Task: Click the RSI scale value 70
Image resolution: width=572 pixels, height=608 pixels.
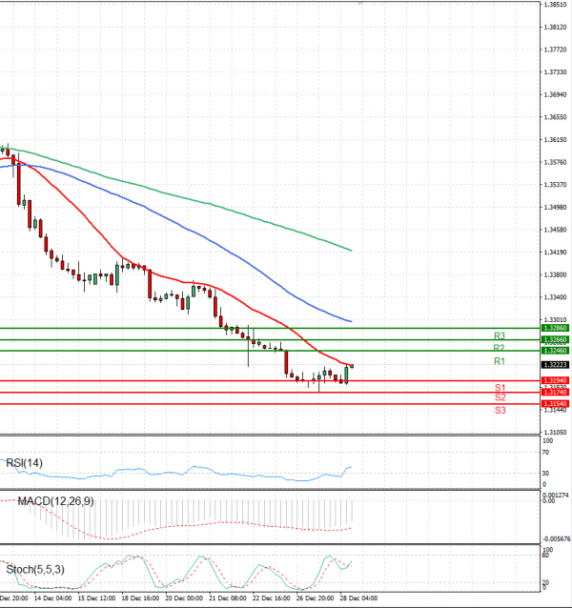Action: 545,453
